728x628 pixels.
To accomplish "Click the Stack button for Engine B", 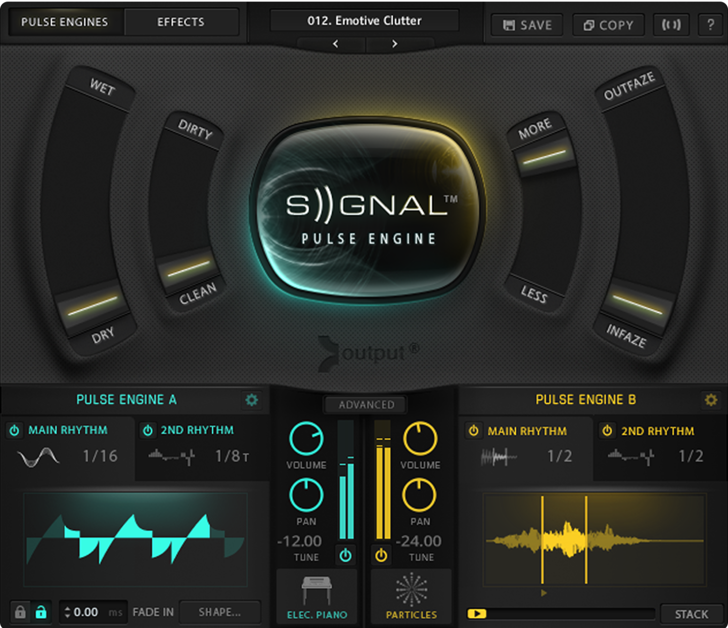I will coord(691,613).
